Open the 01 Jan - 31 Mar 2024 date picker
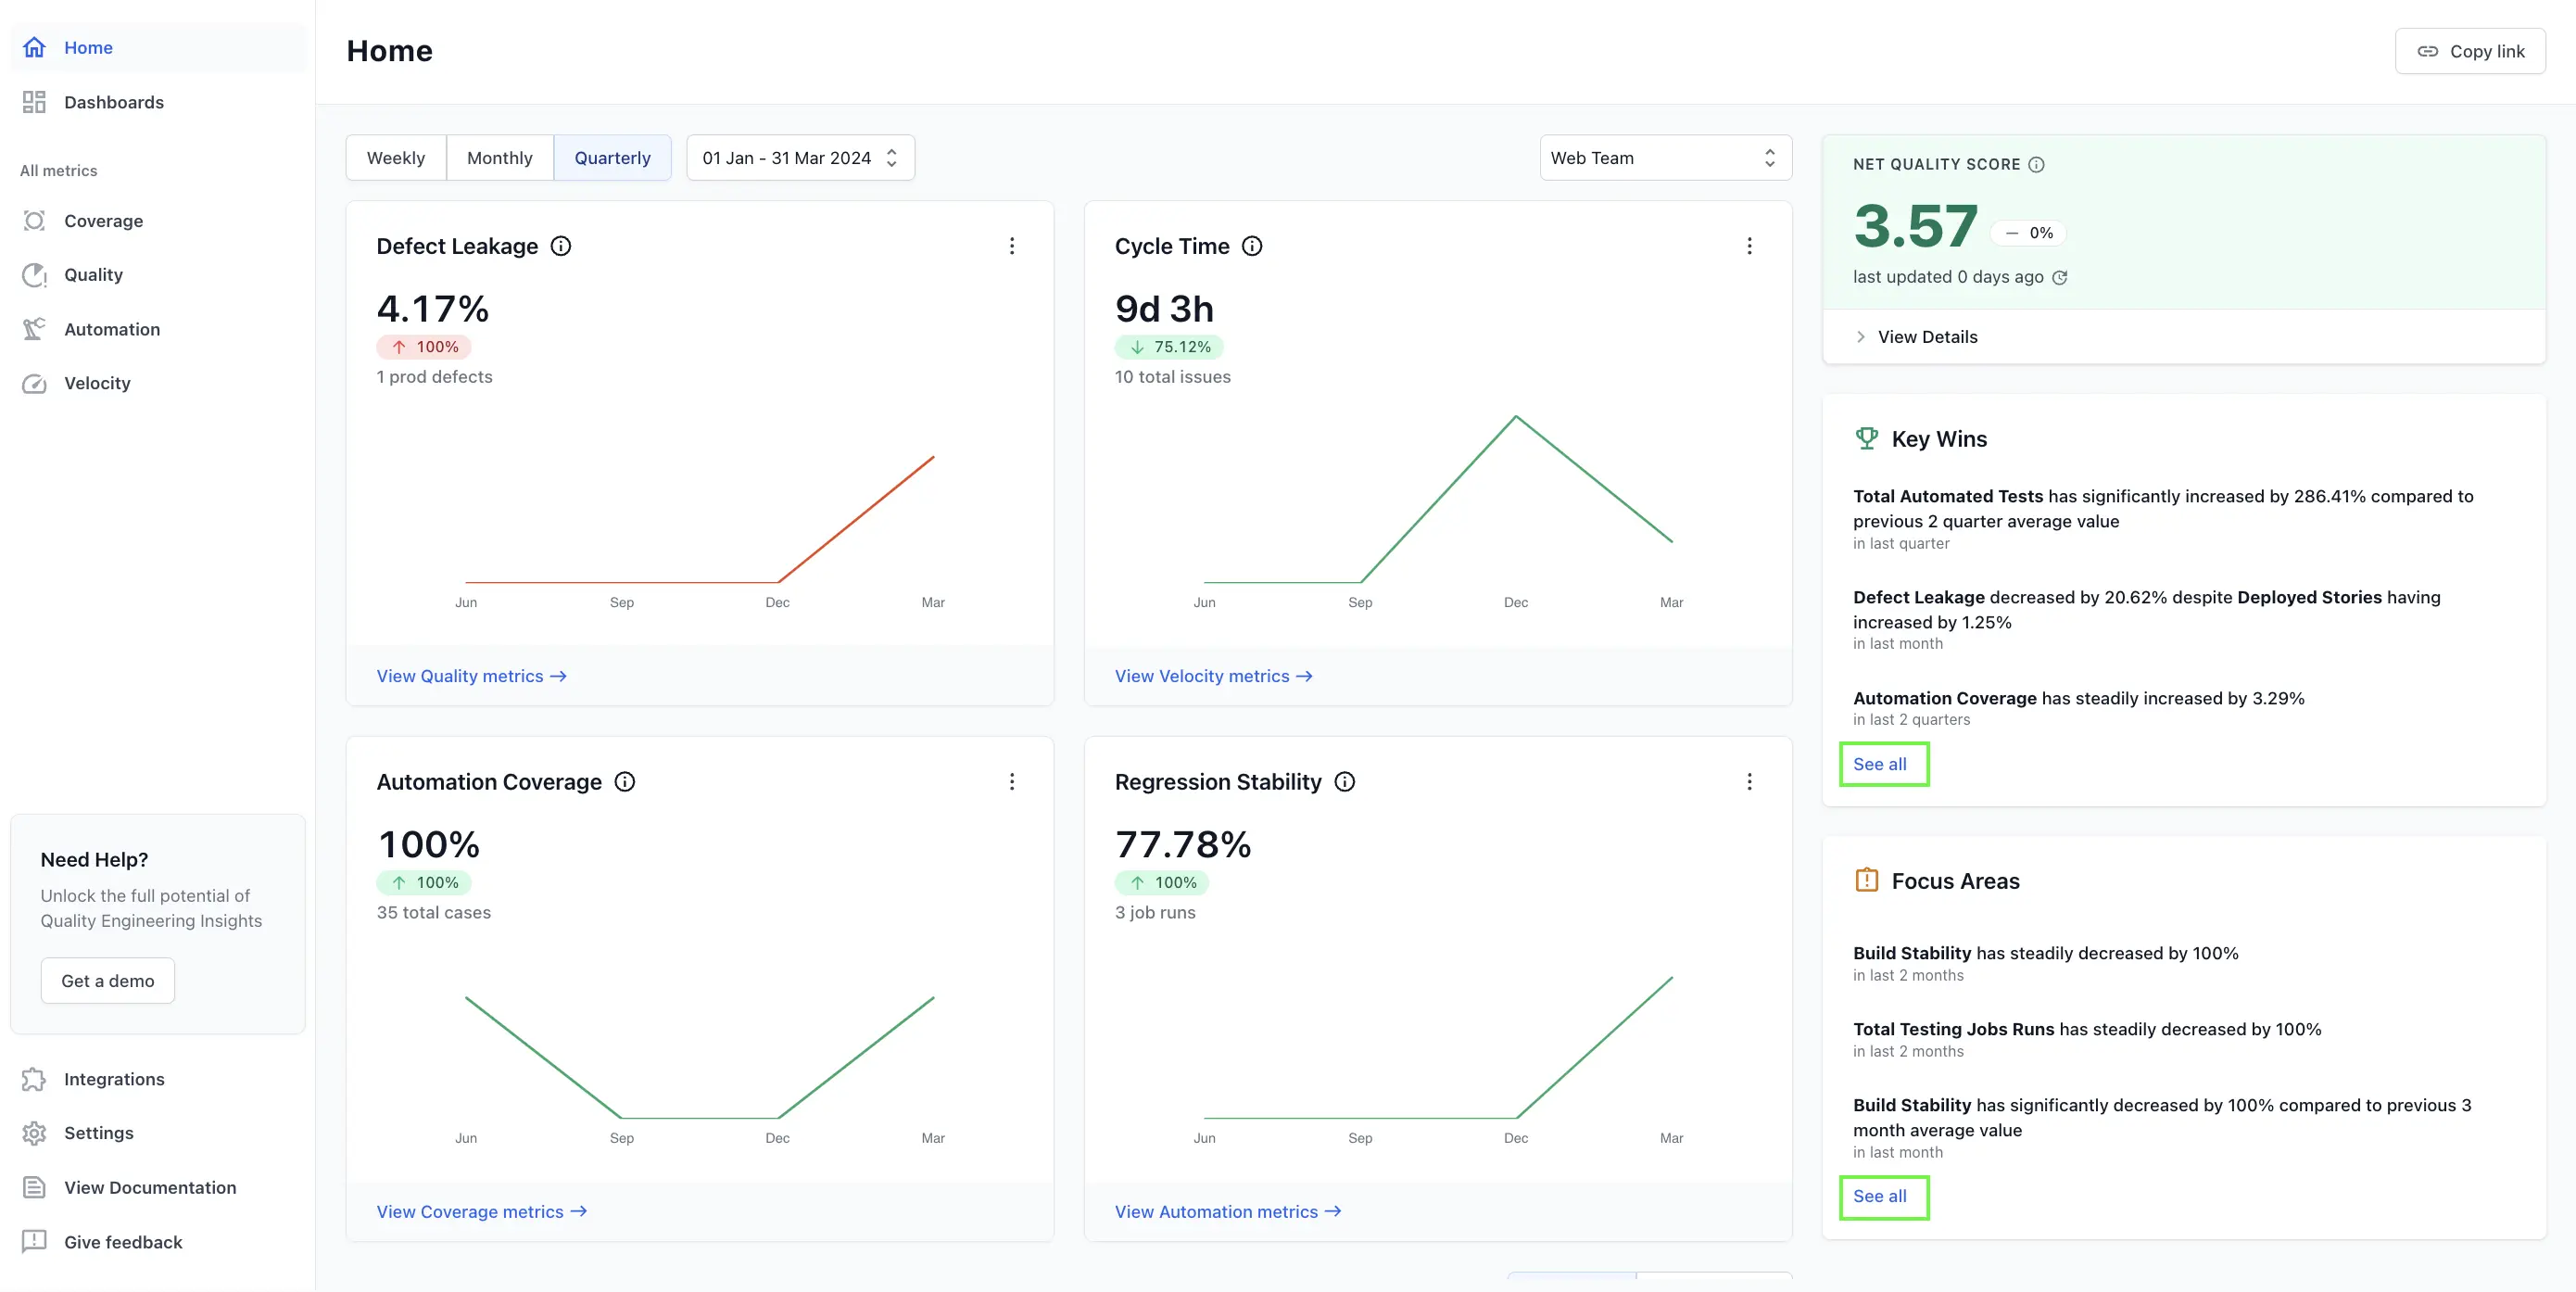 [x=800, y=158]
